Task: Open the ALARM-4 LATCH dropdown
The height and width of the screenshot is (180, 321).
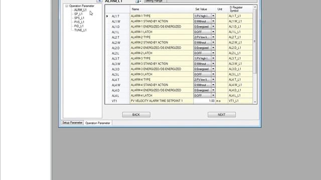Action: pos(213,95)
